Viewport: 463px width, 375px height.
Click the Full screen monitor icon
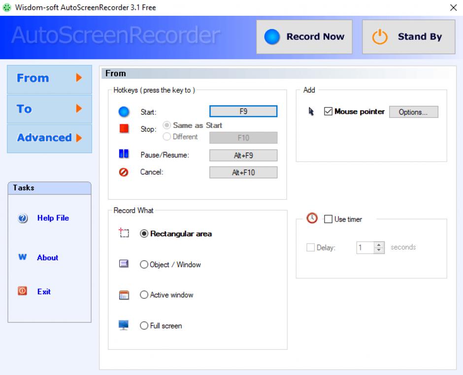click(124, 325)
